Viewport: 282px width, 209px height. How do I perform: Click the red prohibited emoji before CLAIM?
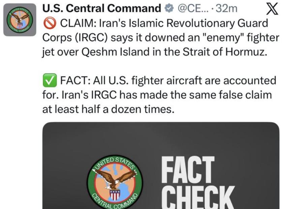coord(49,24)
